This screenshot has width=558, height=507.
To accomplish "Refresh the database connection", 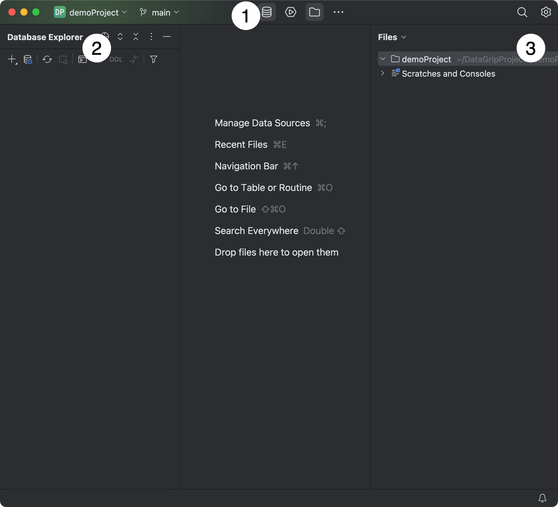I will (x=47, y=59).
